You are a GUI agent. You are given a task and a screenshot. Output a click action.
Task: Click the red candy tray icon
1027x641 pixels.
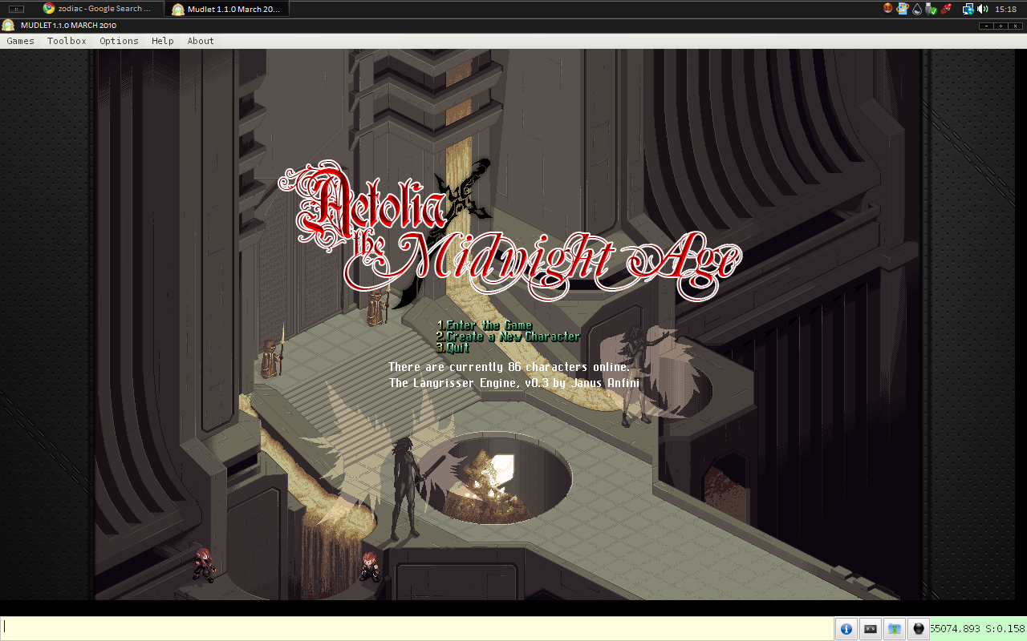947,9
